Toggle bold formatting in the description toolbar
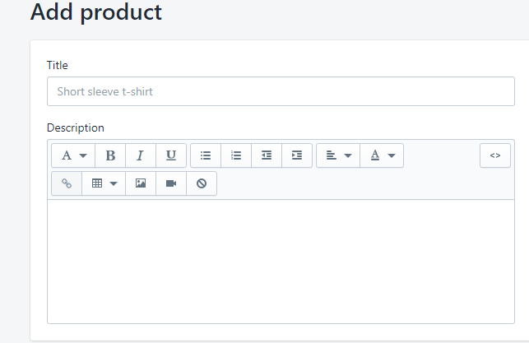Viewport: 529px width, 343px height. coord(110,155)
